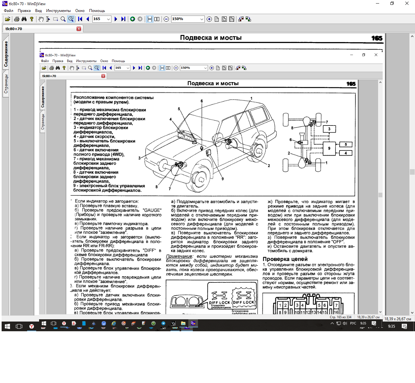Select the Hand drag tool in the top toolbar

(41, 19)
